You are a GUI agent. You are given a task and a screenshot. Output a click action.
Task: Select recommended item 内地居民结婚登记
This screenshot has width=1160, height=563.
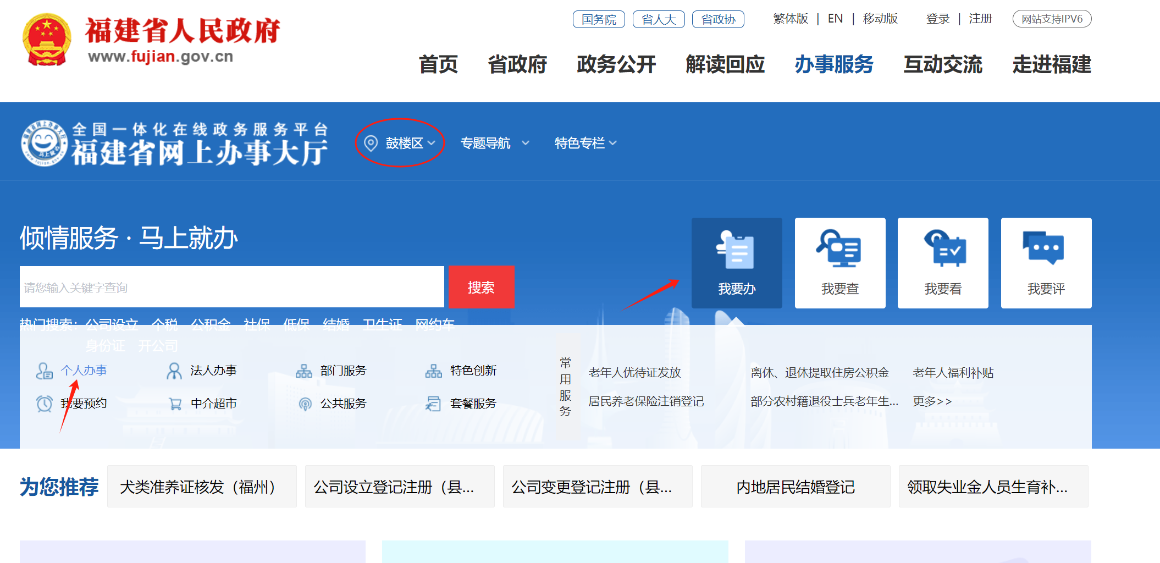[795, 487]
